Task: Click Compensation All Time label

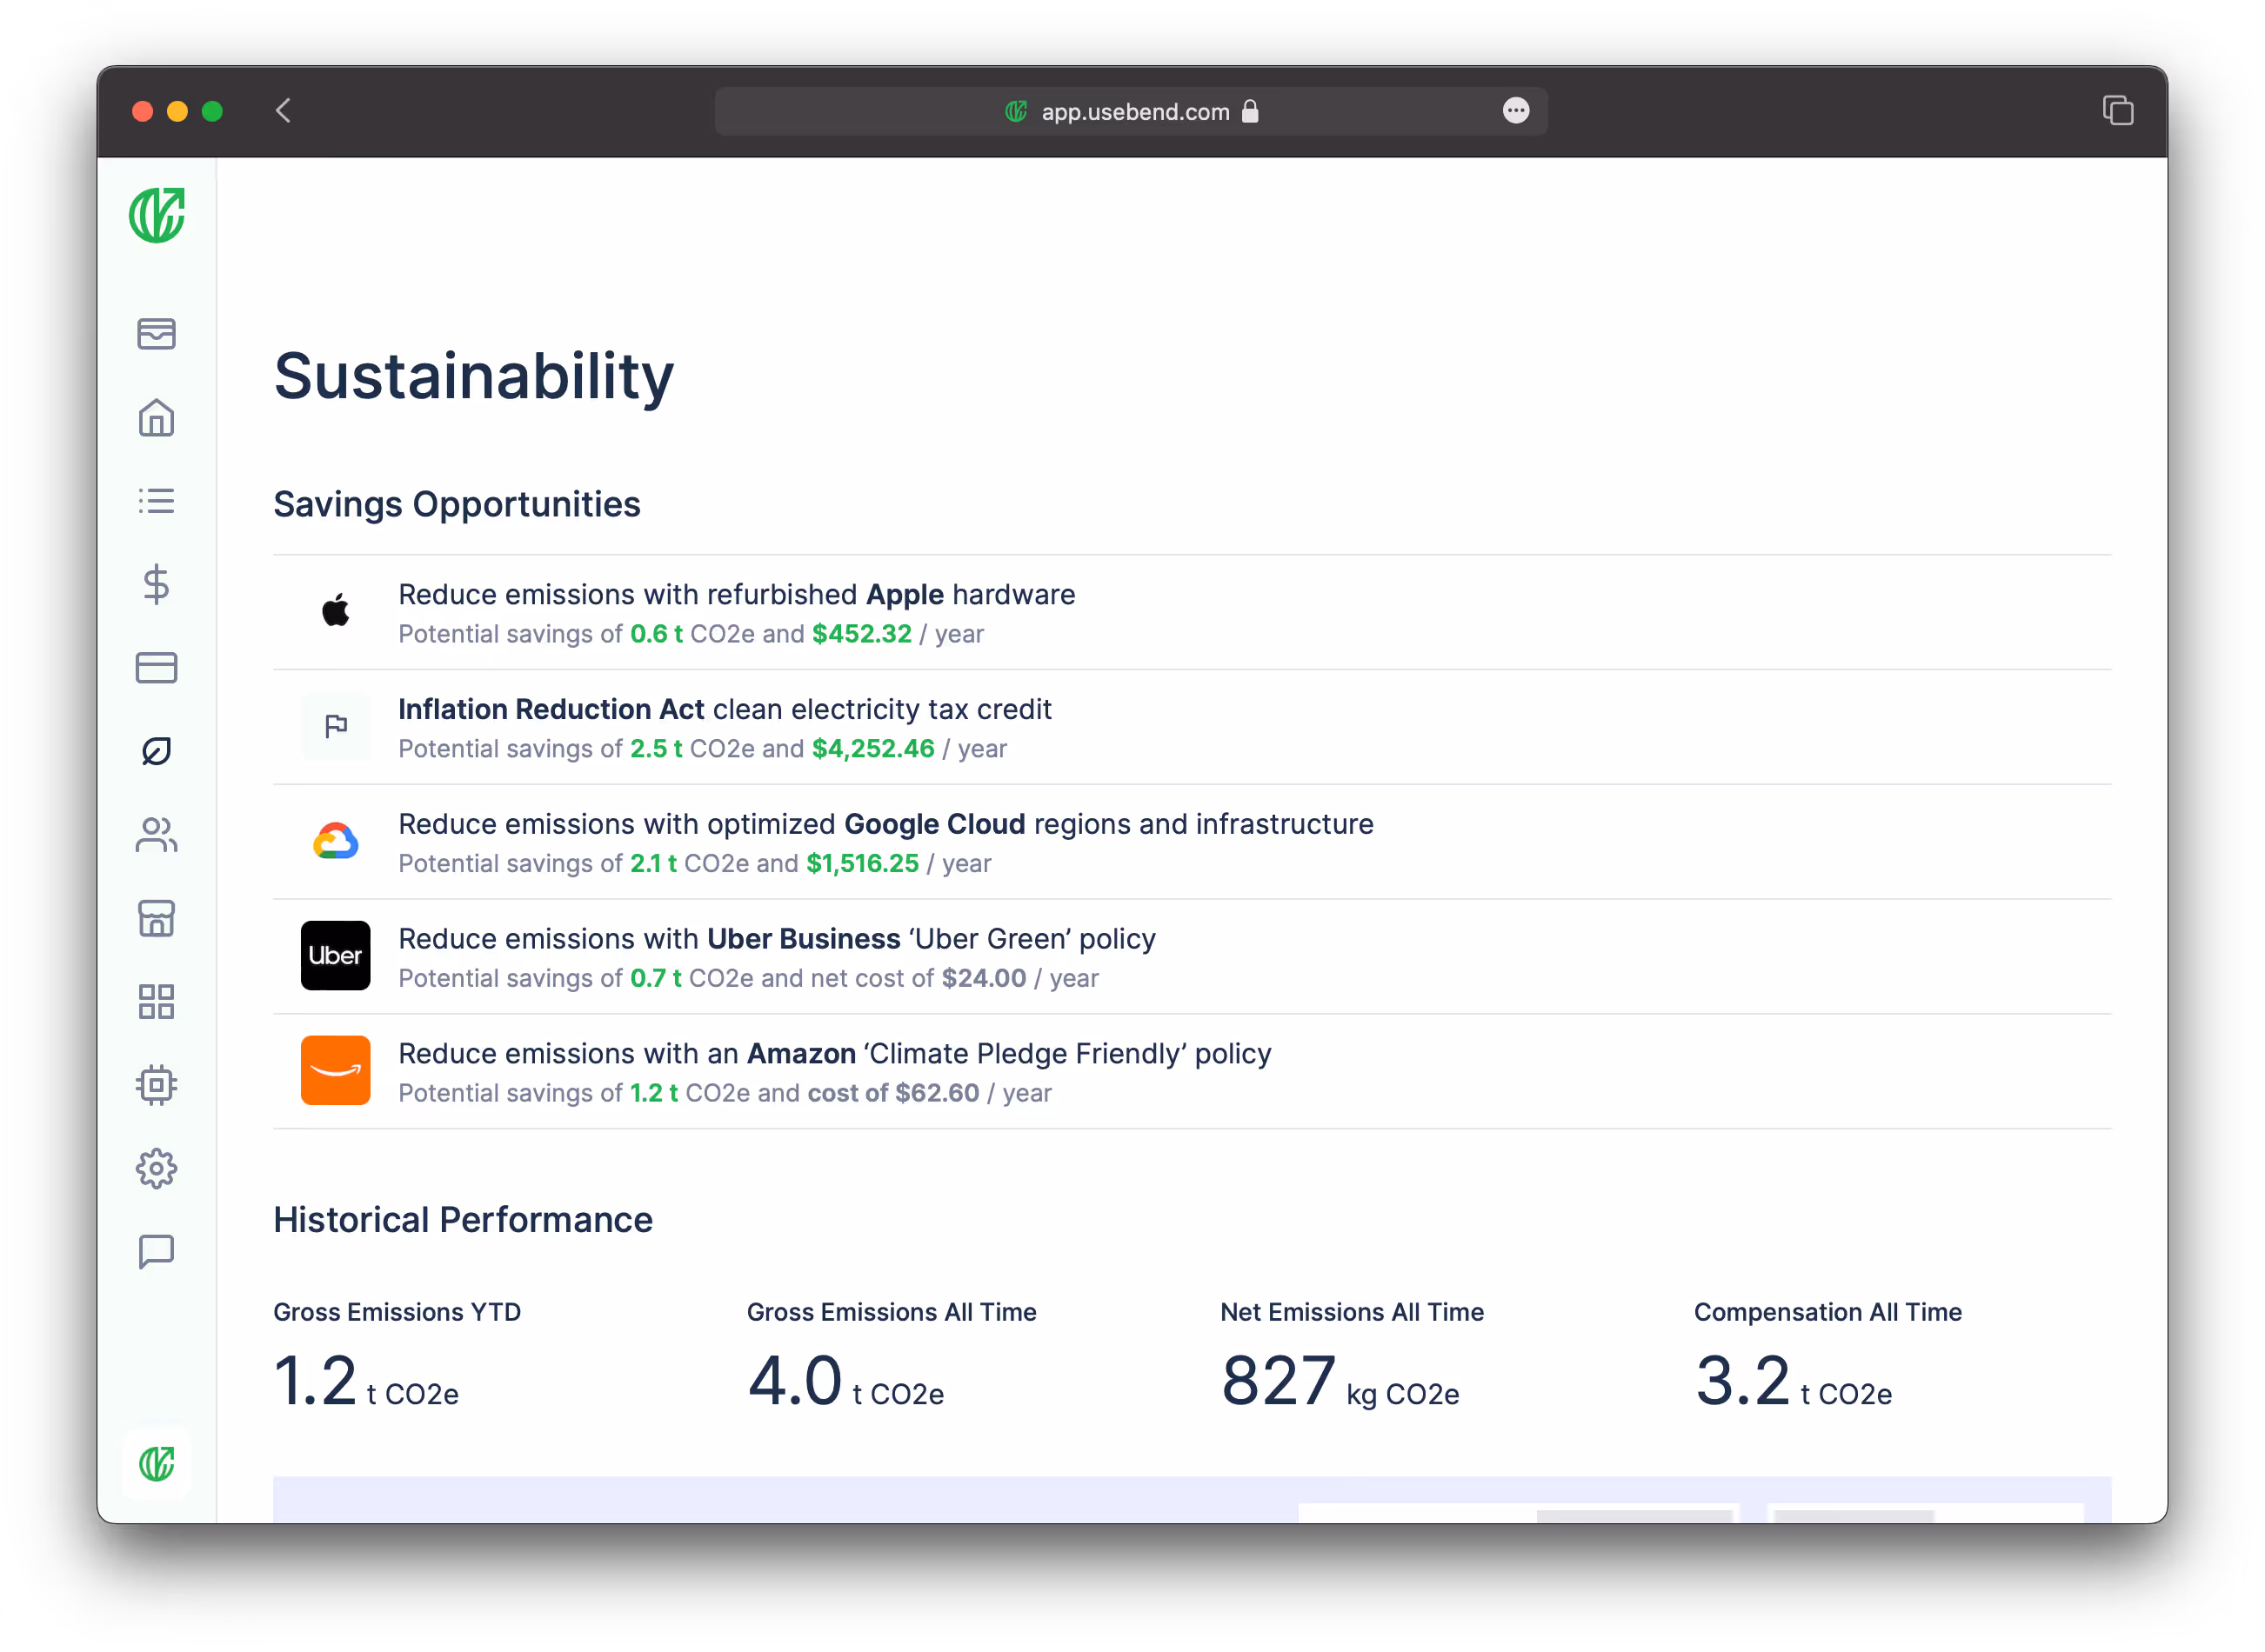Action: point(1827,1312)
